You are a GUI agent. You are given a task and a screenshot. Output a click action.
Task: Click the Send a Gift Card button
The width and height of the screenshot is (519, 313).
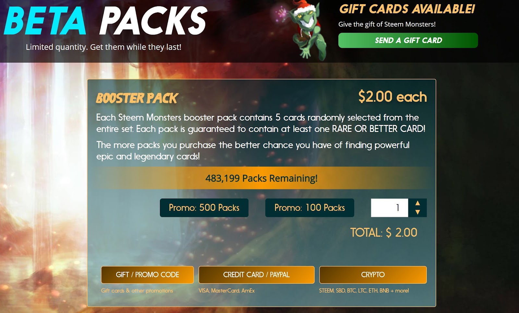(x=408, y=40)
